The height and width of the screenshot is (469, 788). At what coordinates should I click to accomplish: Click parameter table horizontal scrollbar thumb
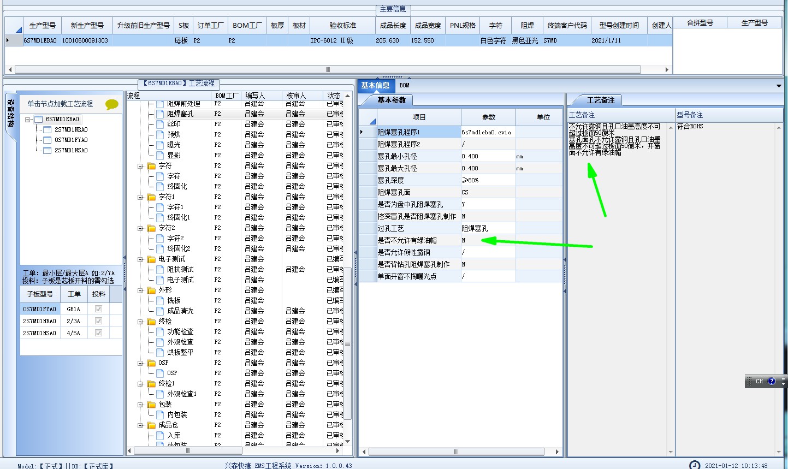coord(456,452)
